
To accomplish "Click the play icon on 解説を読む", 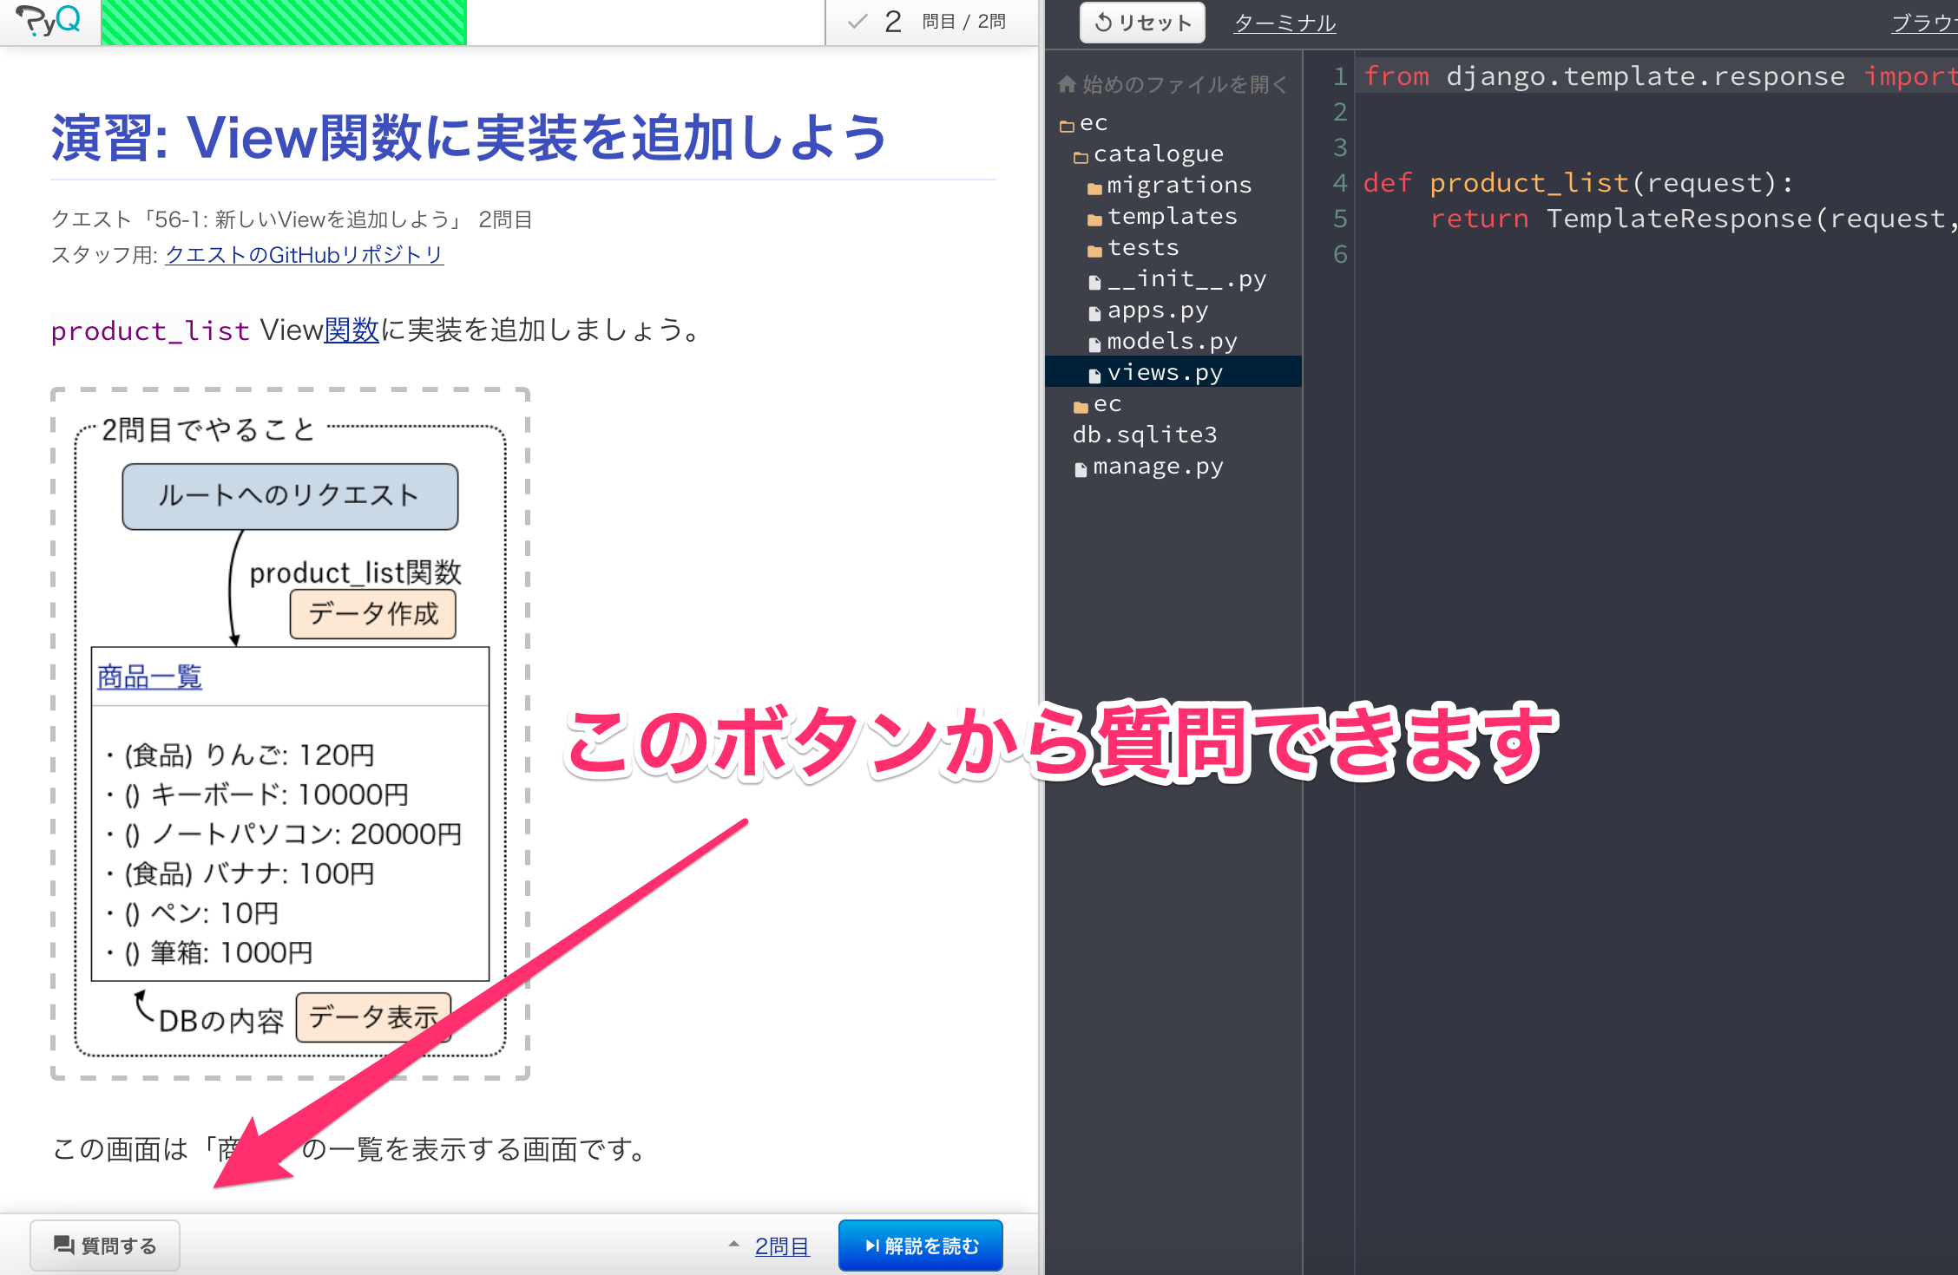I will pos(871,1244).
